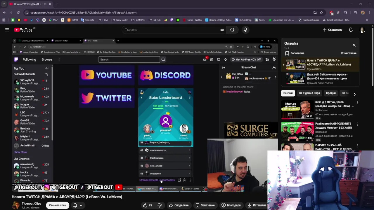Go forward in Chrome
Screen dimensions: 374x210
(11, 13)
